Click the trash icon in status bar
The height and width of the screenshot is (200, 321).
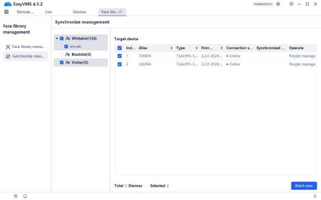[x=16, y=196]
